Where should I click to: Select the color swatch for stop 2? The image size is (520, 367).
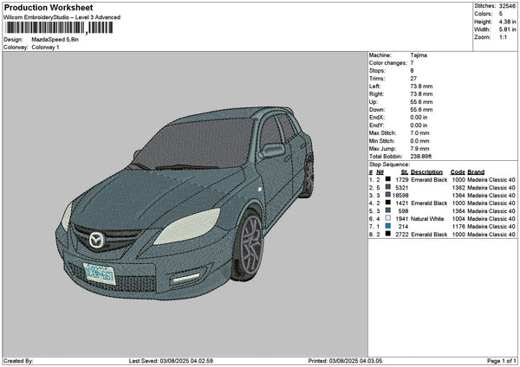click(387, 186)
